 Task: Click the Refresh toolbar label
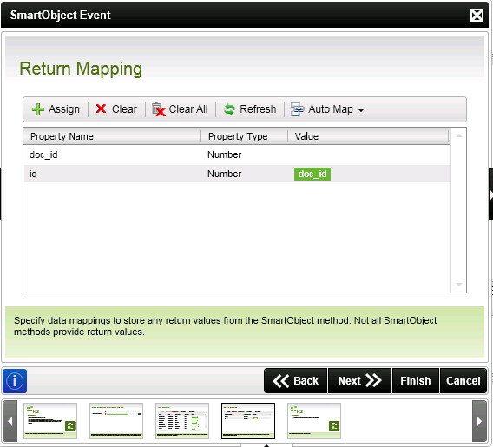pyautogui.click(x=258, y=109)
